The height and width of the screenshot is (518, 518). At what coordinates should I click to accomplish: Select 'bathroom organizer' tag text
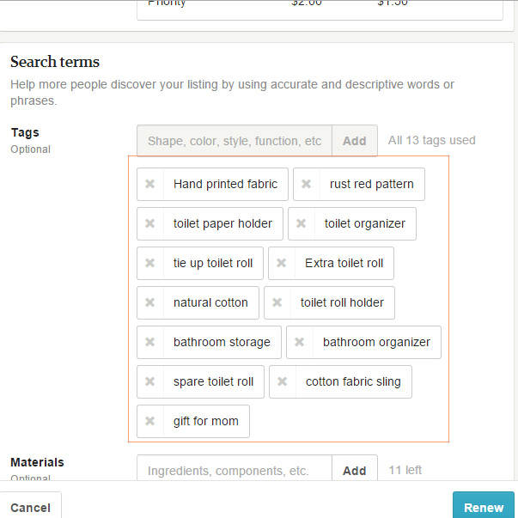(x=376, y=342)
